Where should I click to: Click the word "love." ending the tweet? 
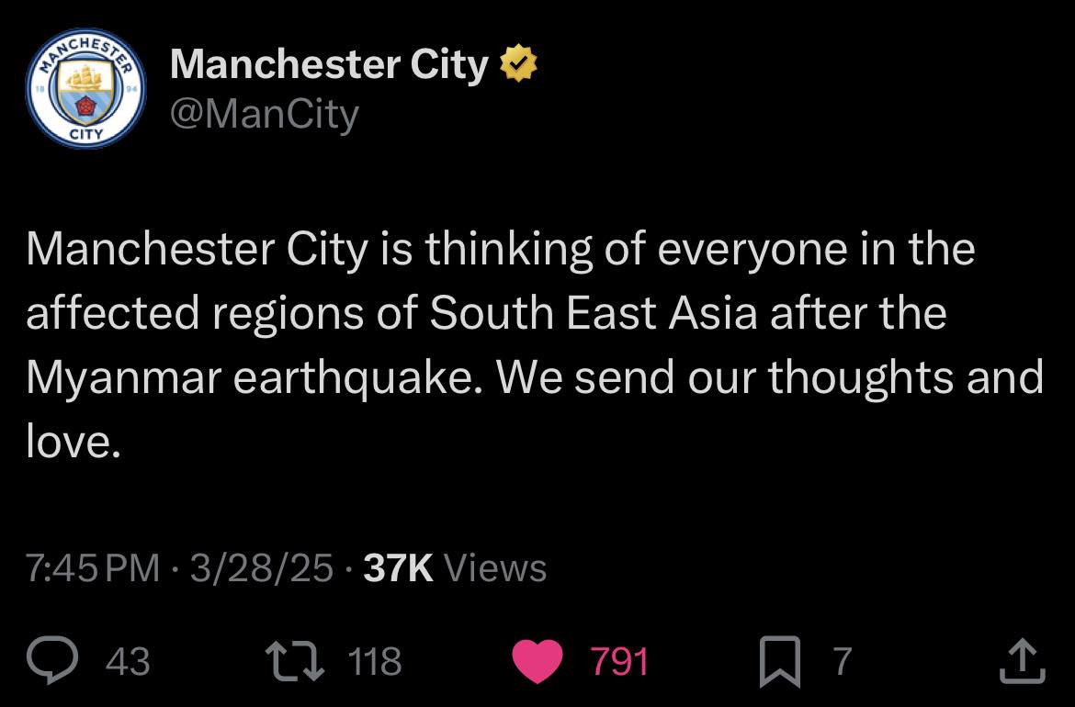click(74, 443)
